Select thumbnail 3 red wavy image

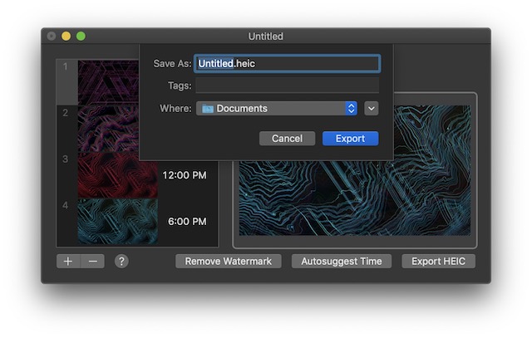point(118,175)
